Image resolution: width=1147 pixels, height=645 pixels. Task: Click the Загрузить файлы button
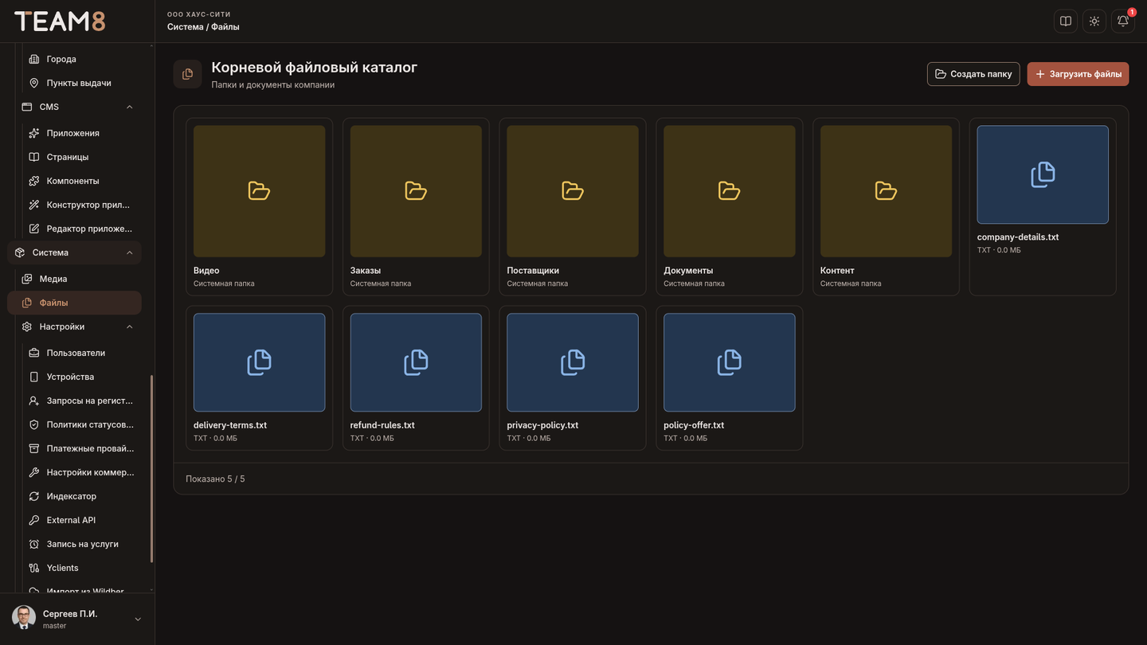1078,74
